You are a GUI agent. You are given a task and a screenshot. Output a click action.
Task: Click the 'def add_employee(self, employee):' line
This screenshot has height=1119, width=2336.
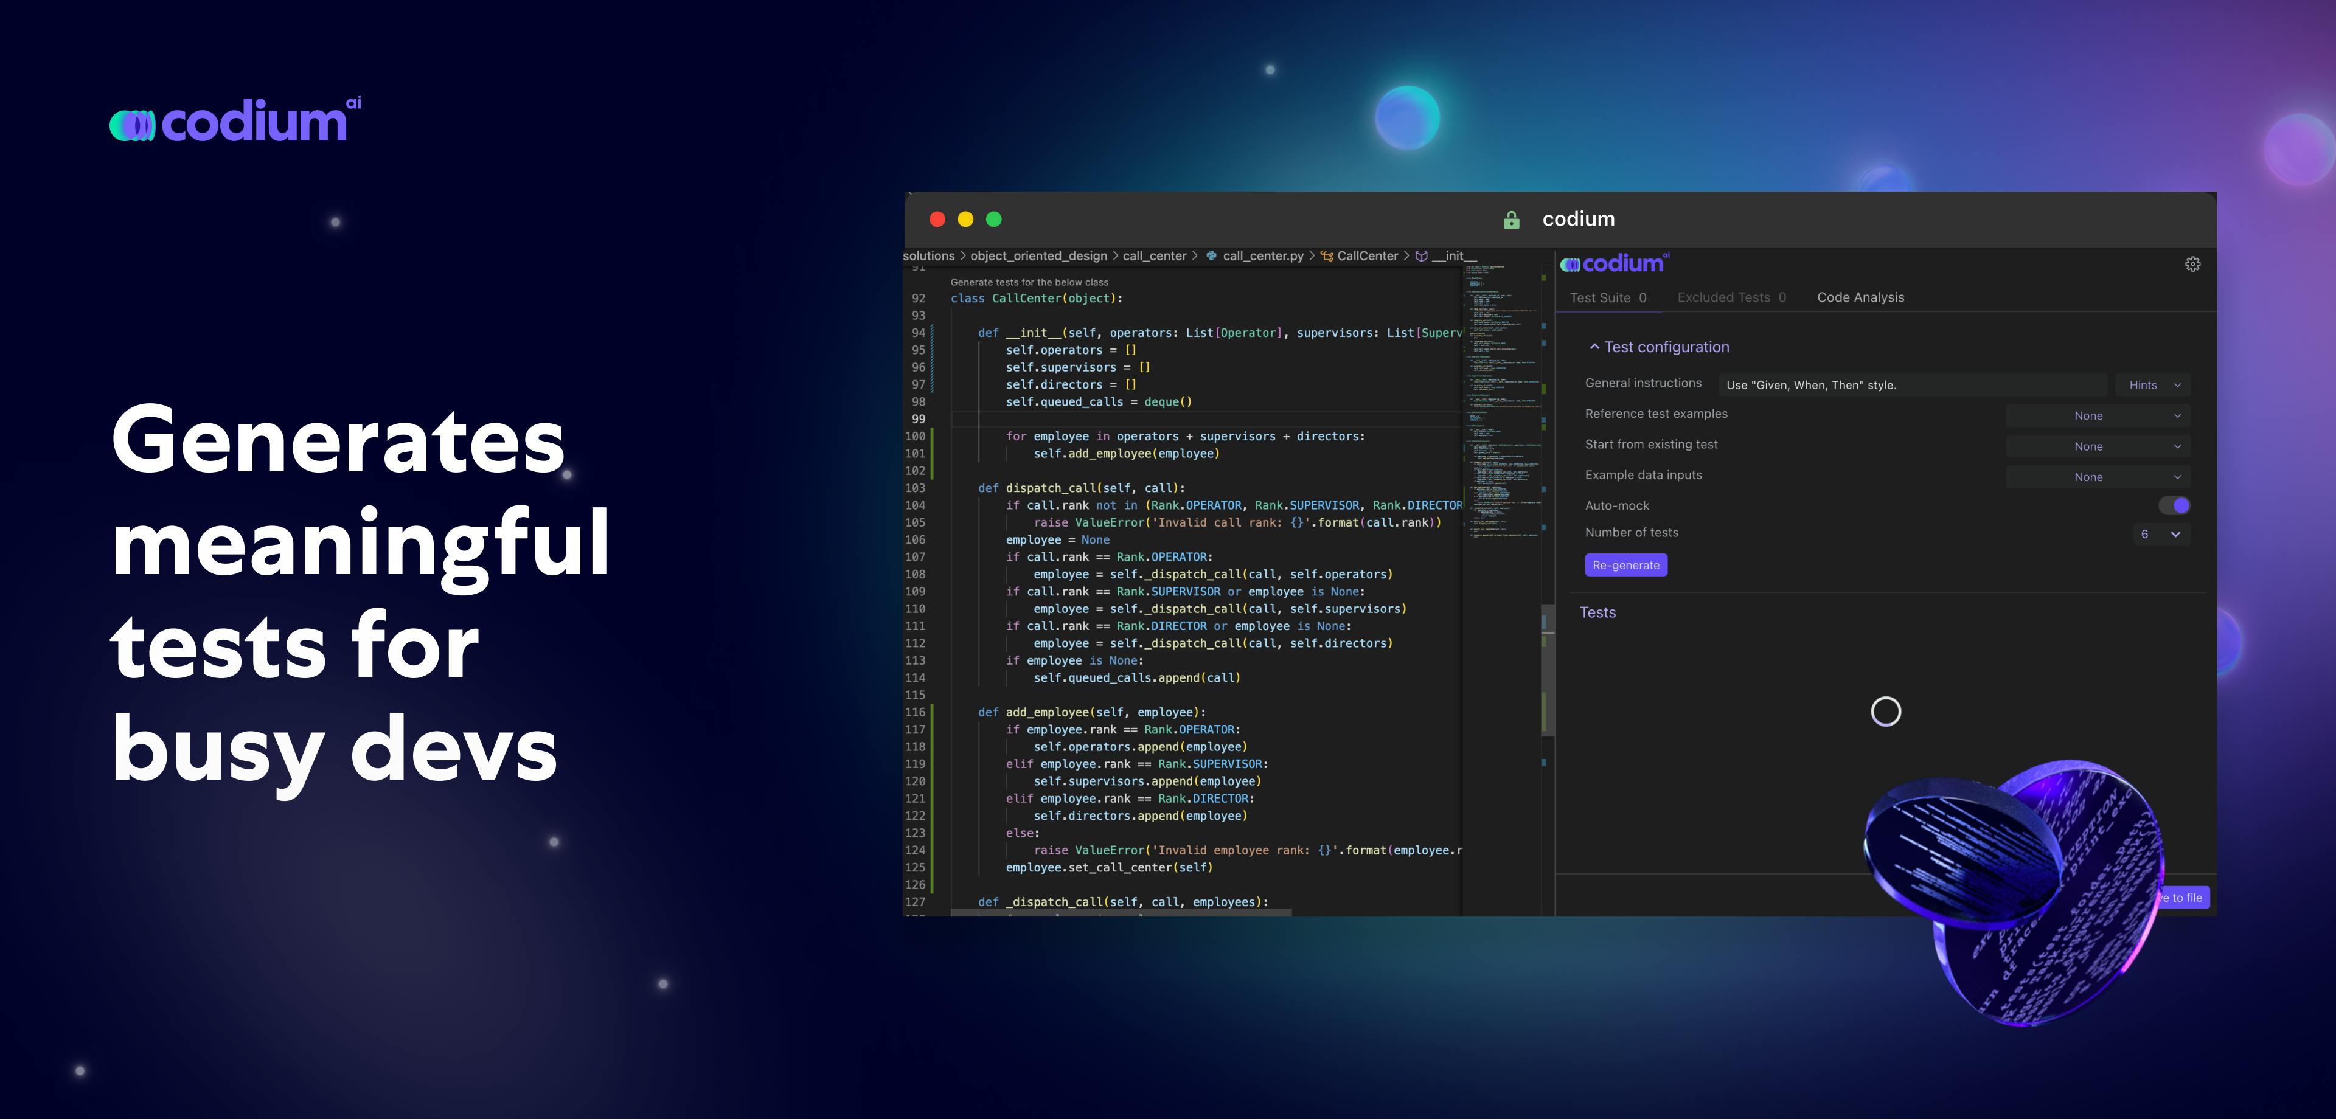click(x=1092, y=712)
